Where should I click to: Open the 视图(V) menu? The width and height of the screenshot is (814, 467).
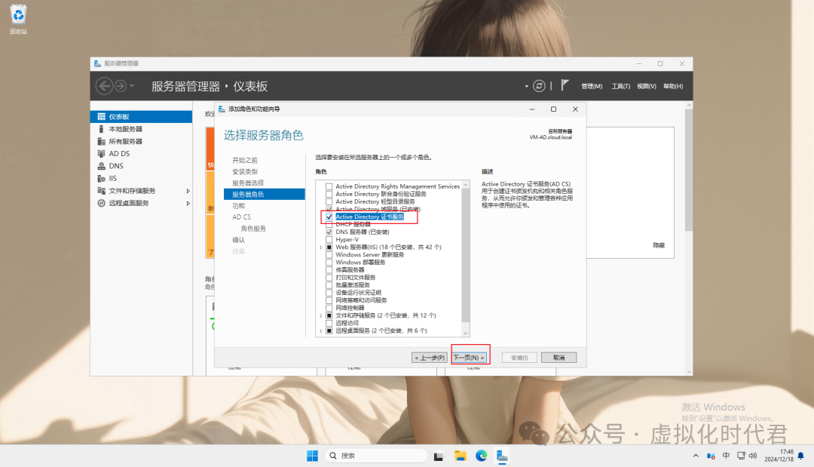[x=647, y=86]
